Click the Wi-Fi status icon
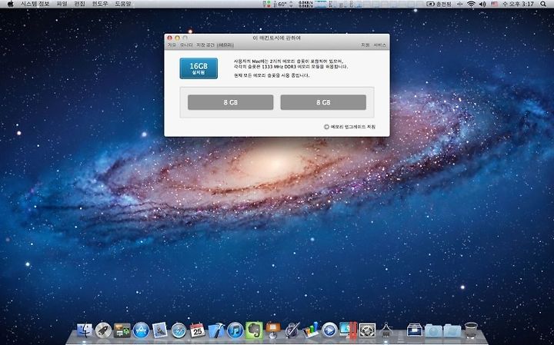554x345 pixels. click(x=471, y=4)
